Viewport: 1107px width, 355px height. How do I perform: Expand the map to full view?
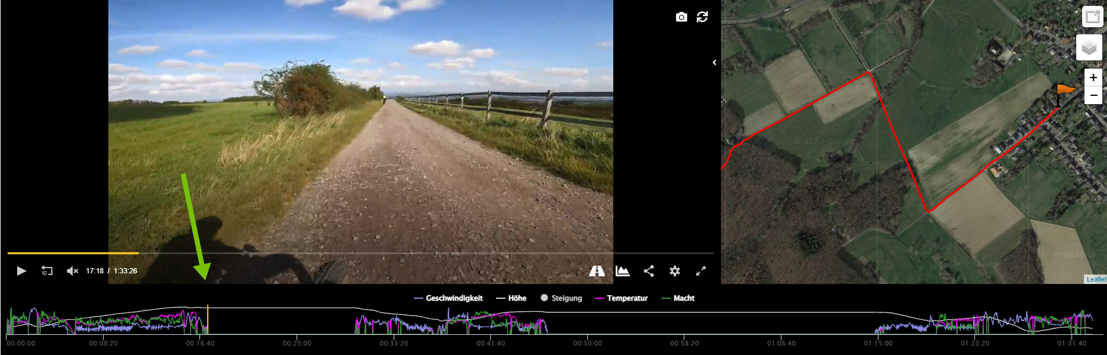(x=1092, y=17)
